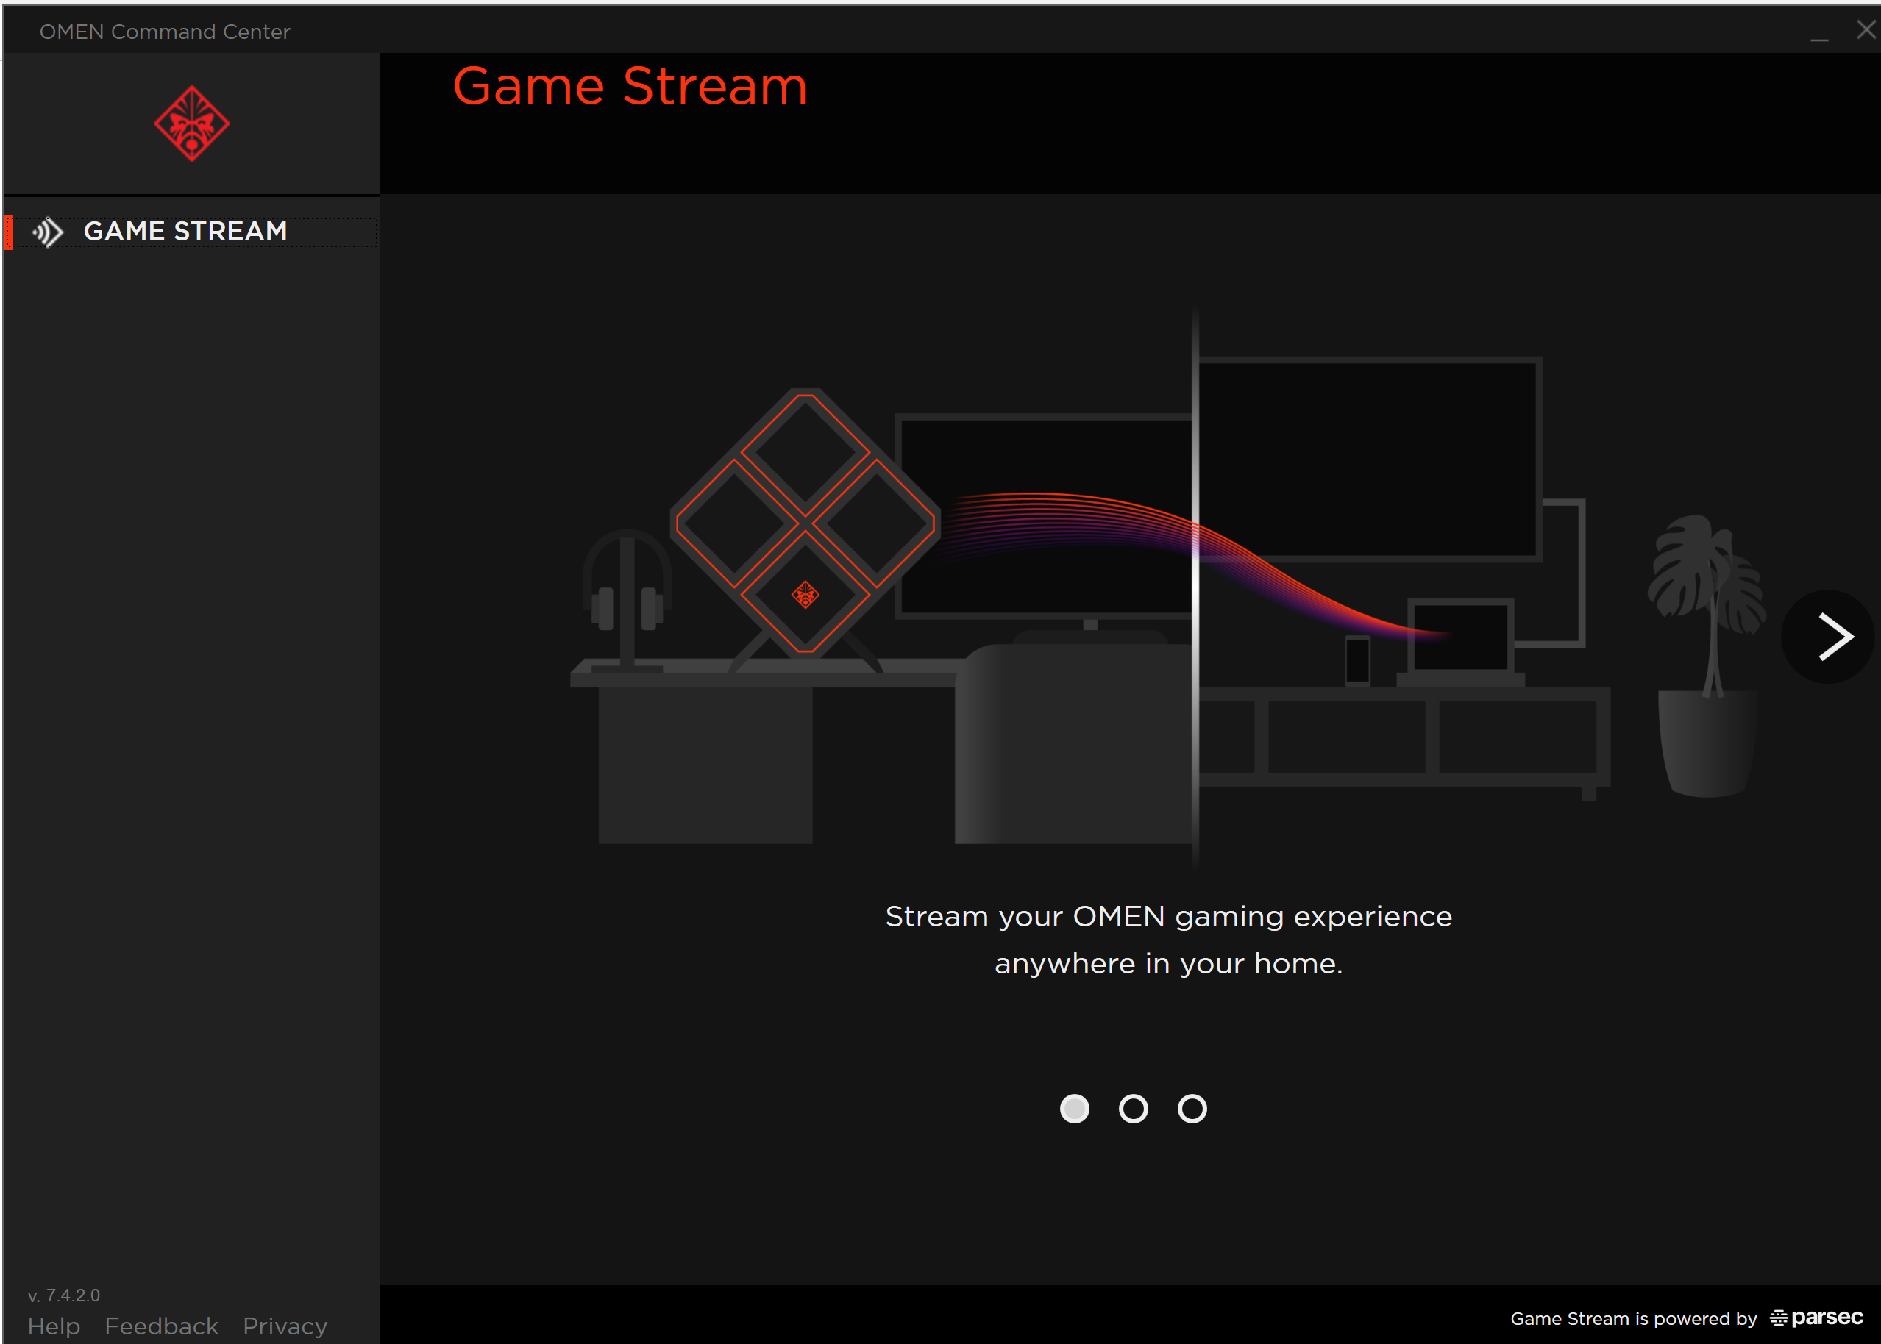Click the version number v. 7.4.2.0
Screen dimensions: 1881x1344
click(x=64, y=1295)
